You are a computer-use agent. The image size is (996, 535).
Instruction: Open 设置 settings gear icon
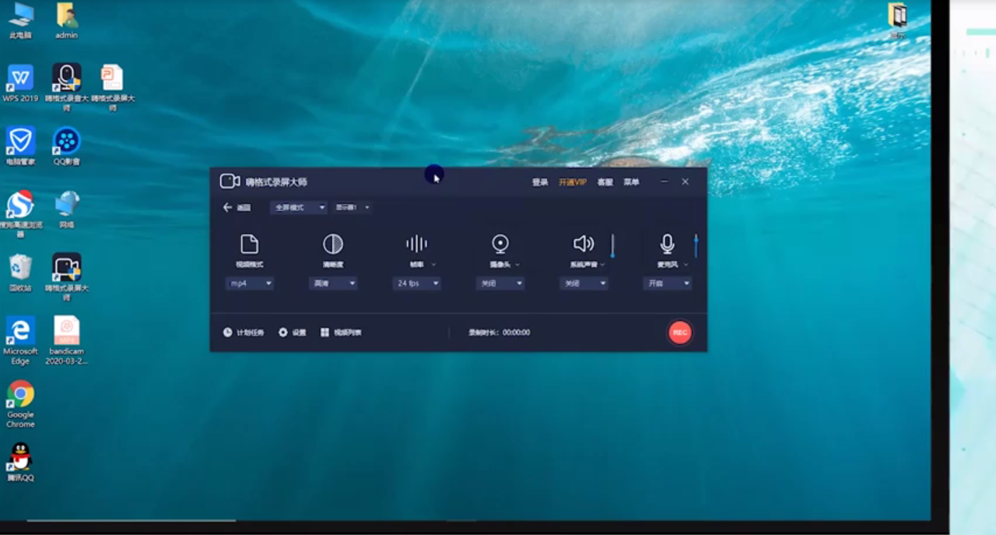pyautogui.click(x=283, y=333)
